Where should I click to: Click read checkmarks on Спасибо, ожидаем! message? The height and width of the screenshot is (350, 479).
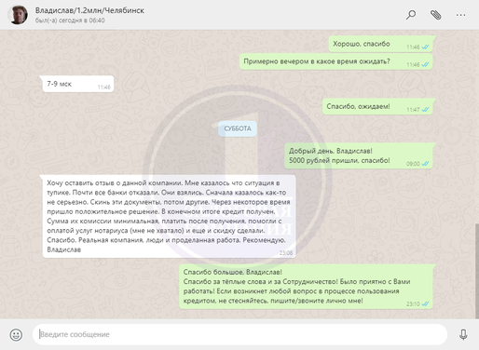point(425,110)
